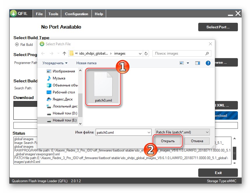Select Локальный диск in navigation tree
This screenshot has width=251, height=193.
[62, 106]
